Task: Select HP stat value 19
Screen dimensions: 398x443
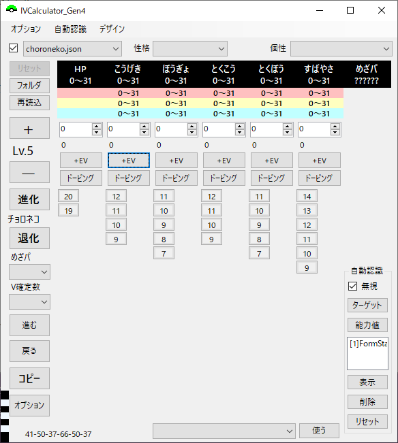Action: pyautogui.click(x=68, y=210)
